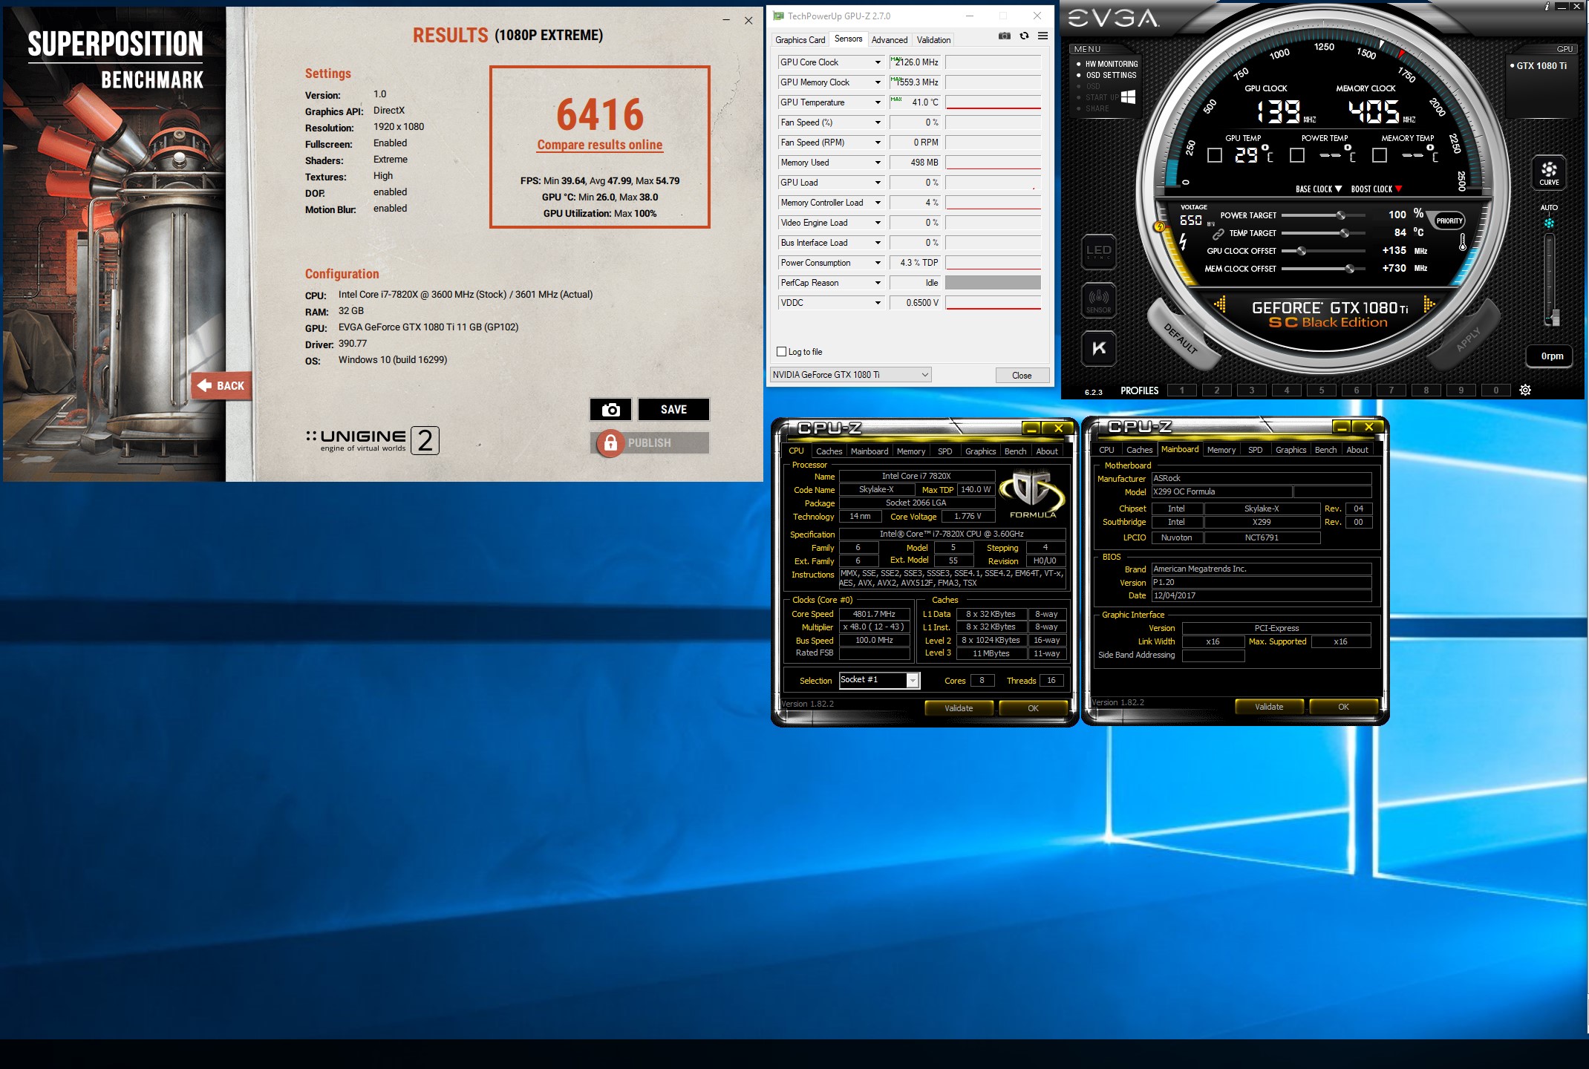The image size is (1589, 1069).
Task: Click the right yellow arrow beside GeForce GTX 1080 Ti
Action: [x=1429, y=304]
